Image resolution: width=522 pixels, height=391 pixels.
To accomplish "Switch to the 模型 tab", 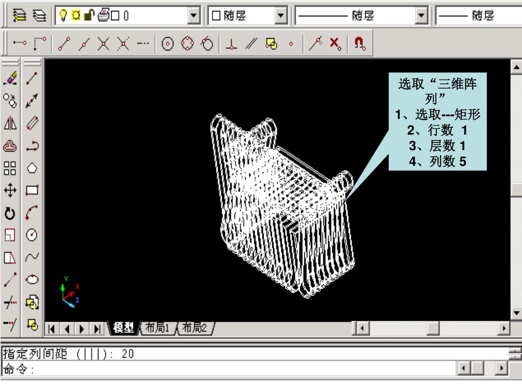I will pyautogui.click(x=123, y=328).
